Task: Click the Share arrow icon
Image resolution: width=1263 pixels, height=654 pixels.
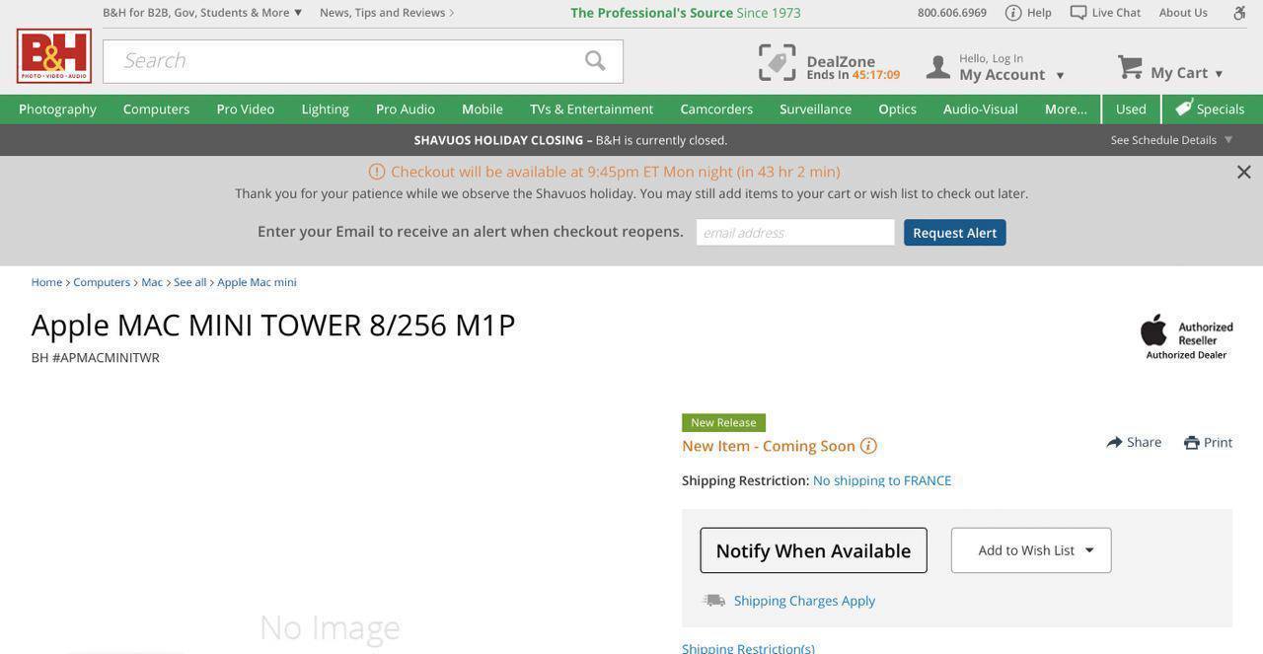Action: pos(1115,442)
